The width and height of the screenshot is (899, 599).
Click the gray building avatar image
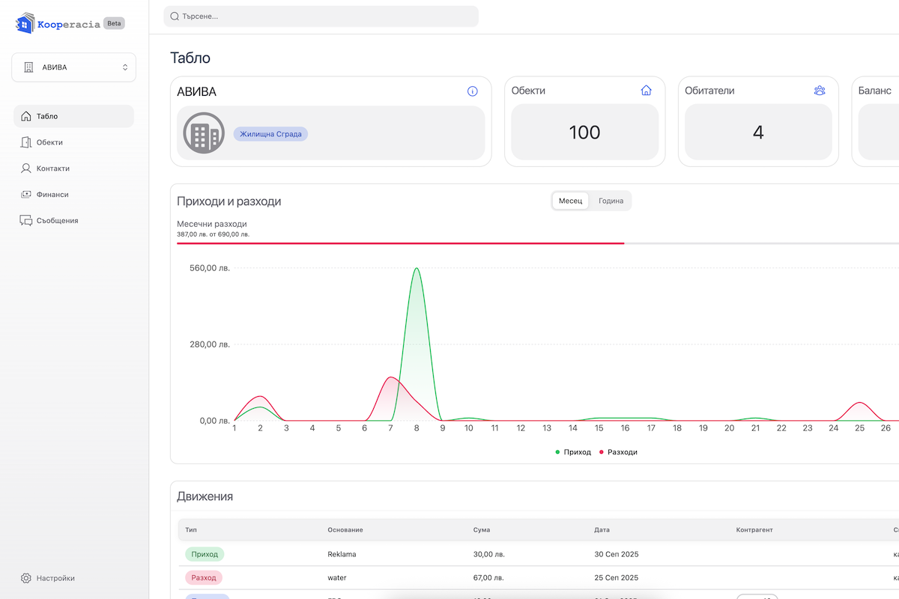coord(204,133)
